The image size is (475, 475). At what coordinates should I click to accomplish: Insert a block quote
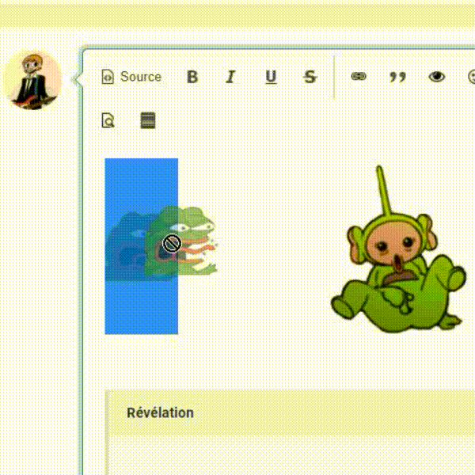pyautogui.click(x=397, y=77)
